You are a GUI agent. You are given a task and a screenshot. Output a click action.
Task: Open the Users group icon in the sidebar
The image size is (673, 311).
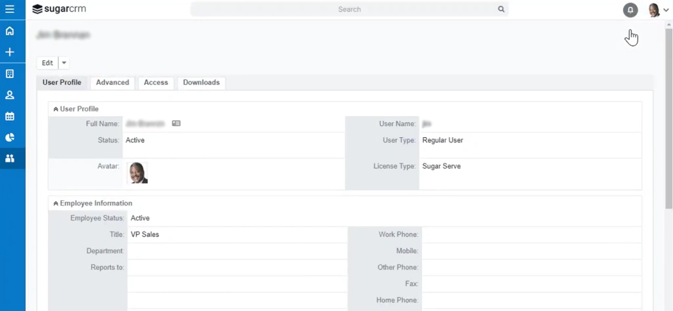point(9,159)
